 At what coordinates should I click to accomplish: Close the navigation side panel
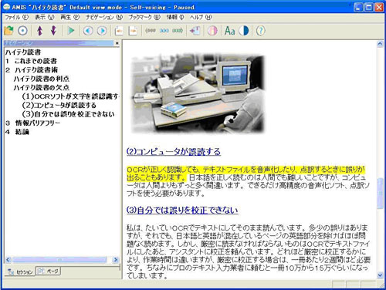(x=117, y=43)
